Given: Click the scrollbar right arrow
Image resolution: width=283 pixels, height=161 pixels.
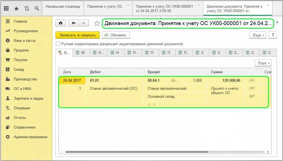Looking at the screenshot, I should 268,152.
